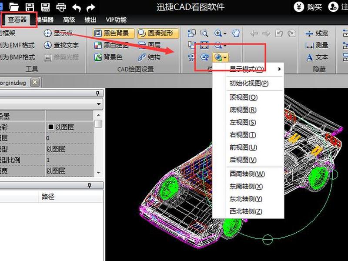The width and height of the screenshot is (348, 261).
Task: Redo the last undone action
Action: [91, 7]
